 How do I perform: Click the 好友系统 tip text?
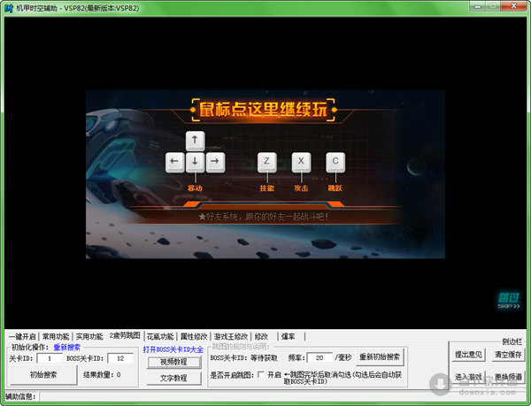click(263, 217)
